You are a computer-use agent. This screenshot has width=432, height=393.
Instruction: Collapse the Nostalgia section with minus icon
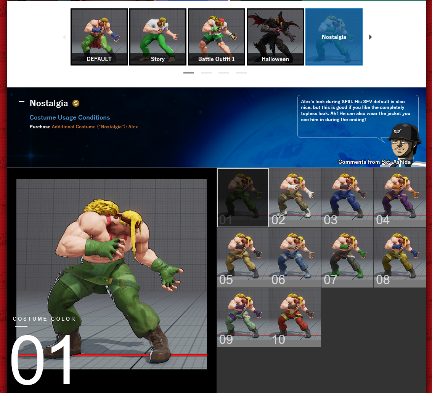point(21,102)
